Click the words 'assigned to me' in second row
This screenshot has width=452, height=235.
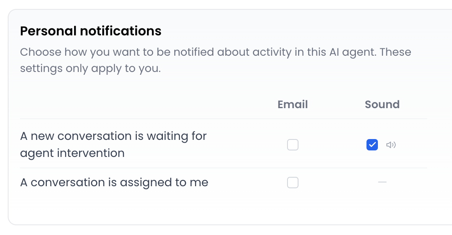click(164, 183)
